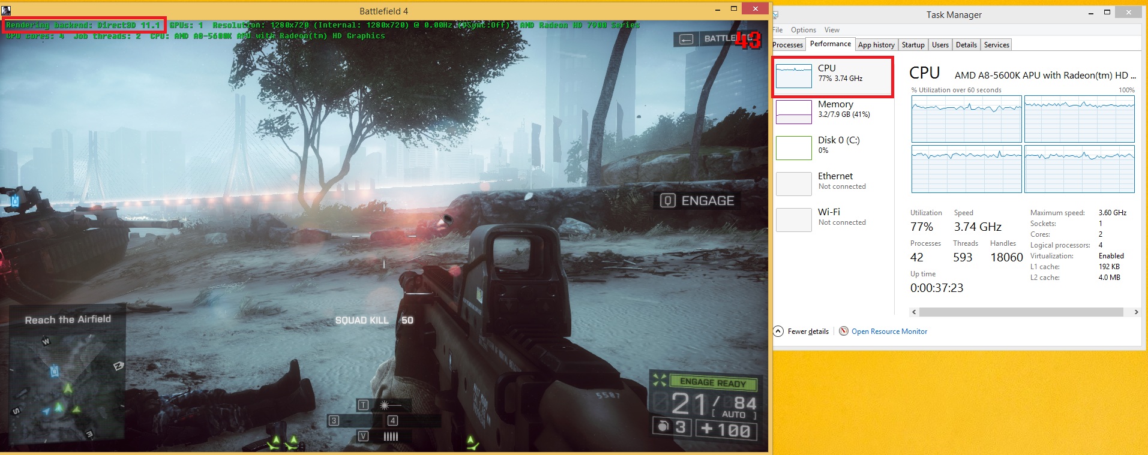Click the horizontal scrollbar left arrow
Screen dimensions: 1148x455
[914, 312]
